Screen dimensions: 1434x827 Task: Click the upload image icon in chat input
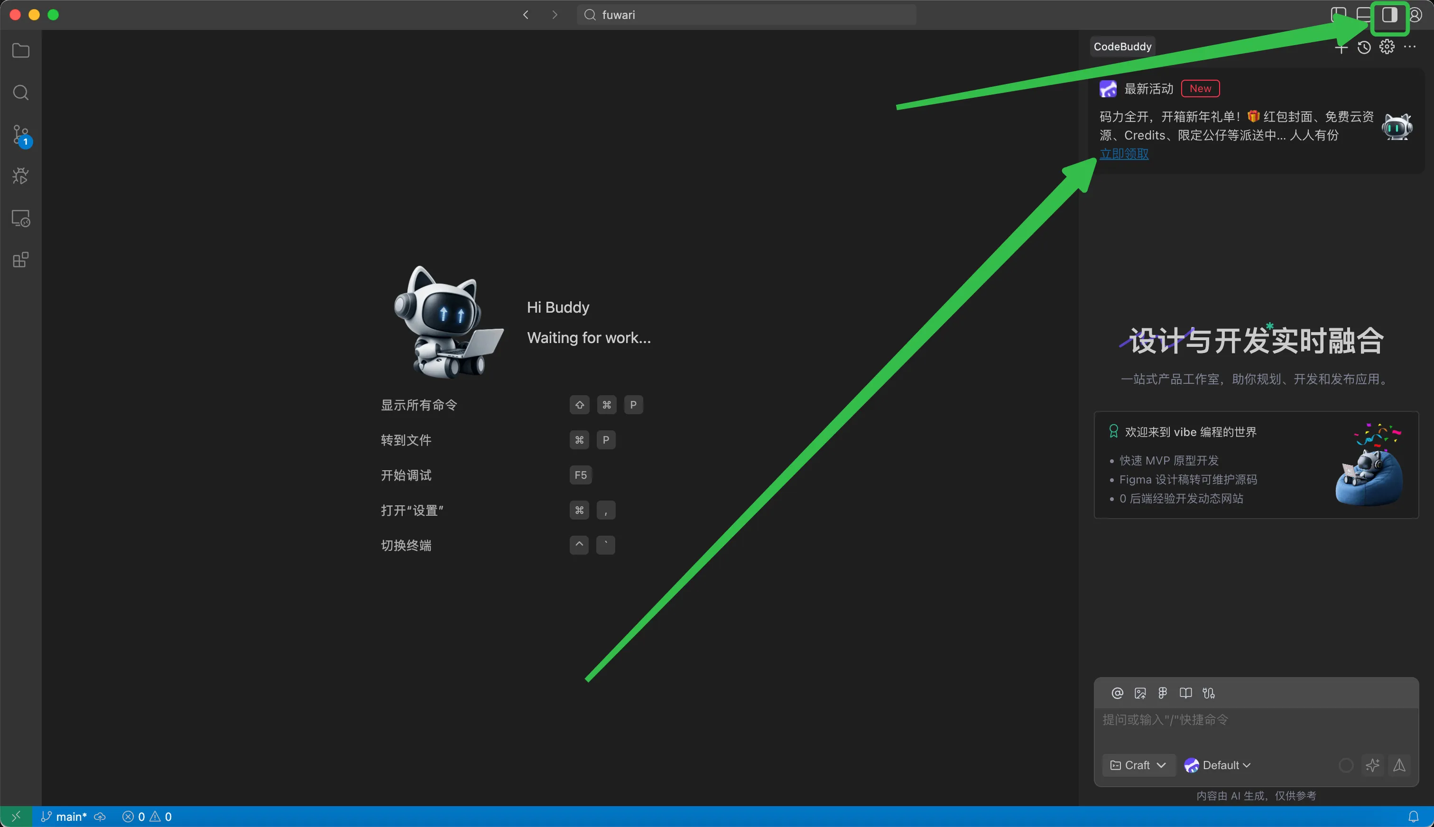1140,693
